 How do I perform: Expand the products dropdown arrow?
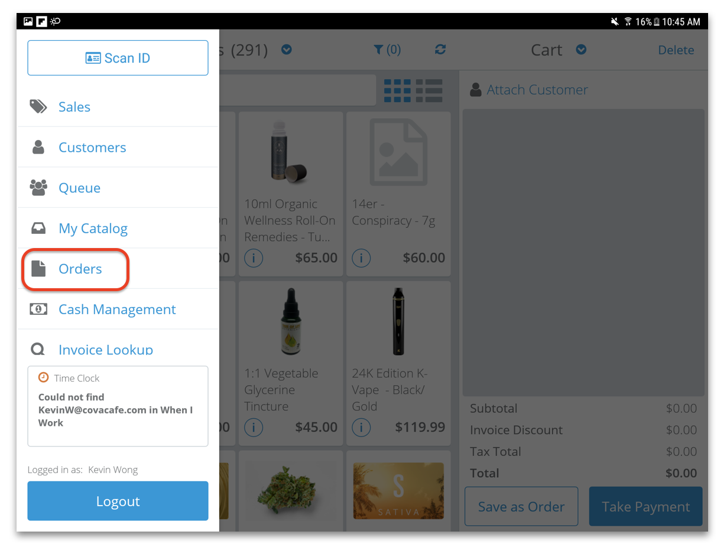(287, 50)
